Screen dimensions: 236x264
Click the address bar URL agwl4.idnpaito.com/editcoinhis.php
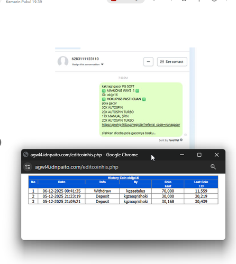click(77, 167)
